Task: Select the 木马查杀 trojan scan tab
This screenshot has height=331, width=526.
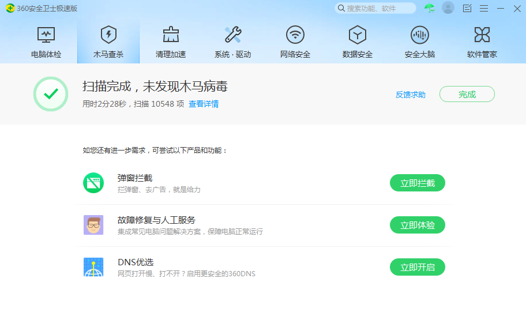Action: coord(108,42)
